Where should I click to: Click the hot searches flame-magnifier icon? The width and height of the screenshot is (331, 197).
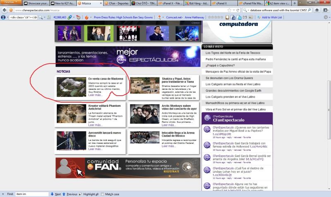coord(159,17)
